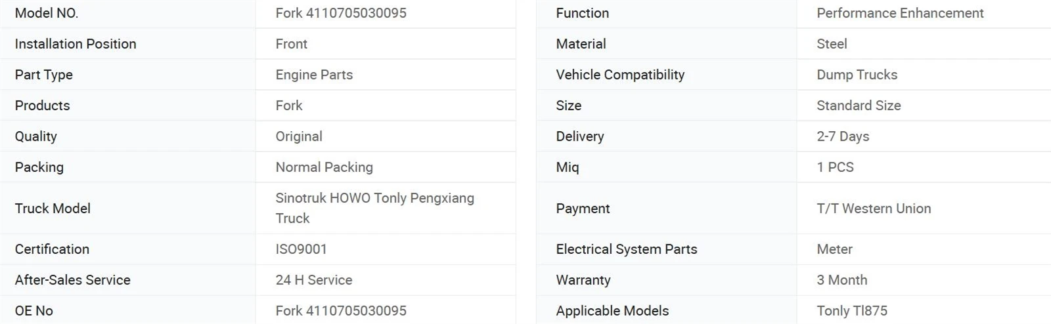Select the Products row label
This screenshot has width=1051, height=324.
[x=42, y=106]
